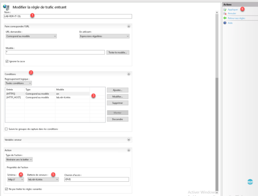Click the scrollbar up arrow

[217, 13]
